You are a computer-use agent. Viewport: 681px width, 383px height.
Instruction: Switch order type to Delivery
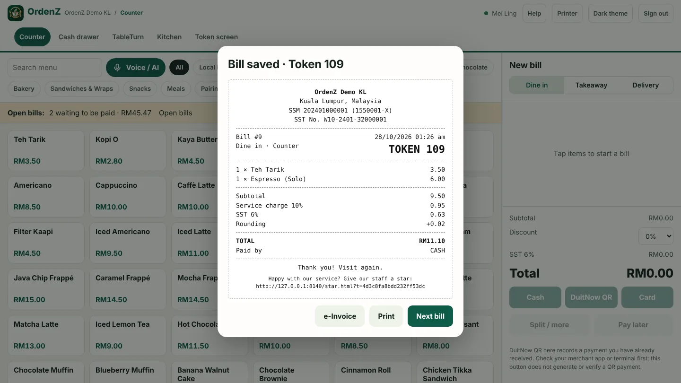pos(646,85)
